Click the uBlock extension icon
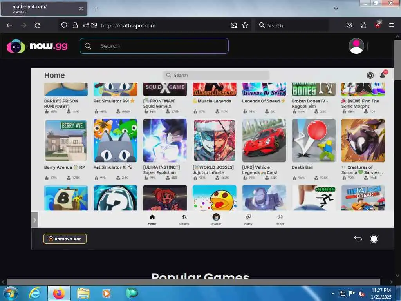Screen dimensions: 401x301 (378, 25)
